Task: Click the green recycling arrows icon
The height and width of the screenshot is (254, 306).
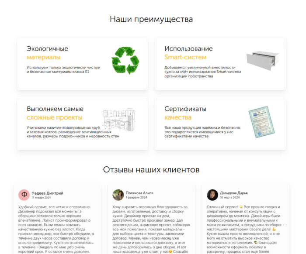Action: [x=125, y=60]
